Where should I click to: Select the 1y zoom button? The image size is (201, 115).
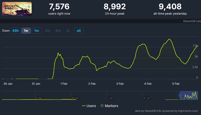68,31
